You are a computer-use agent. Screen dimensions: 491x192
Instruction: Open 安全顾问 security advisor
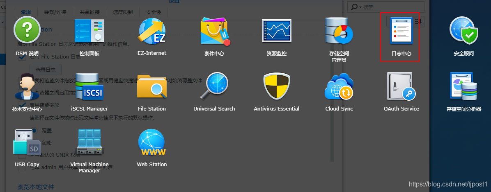[x=464, y=30]
